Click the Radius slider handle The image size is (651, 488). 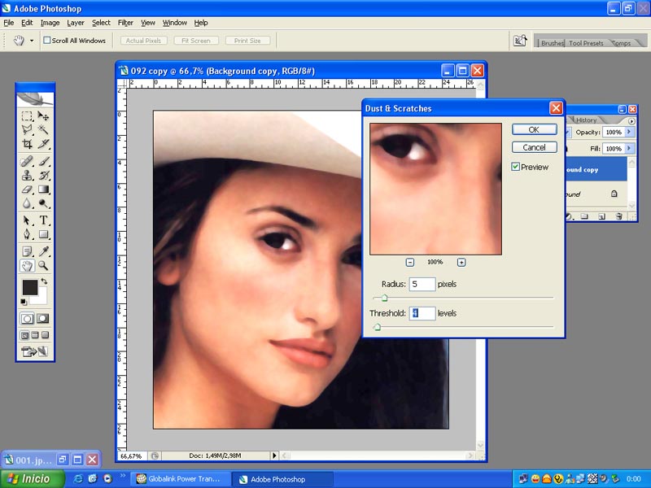(x=384, y=298)
